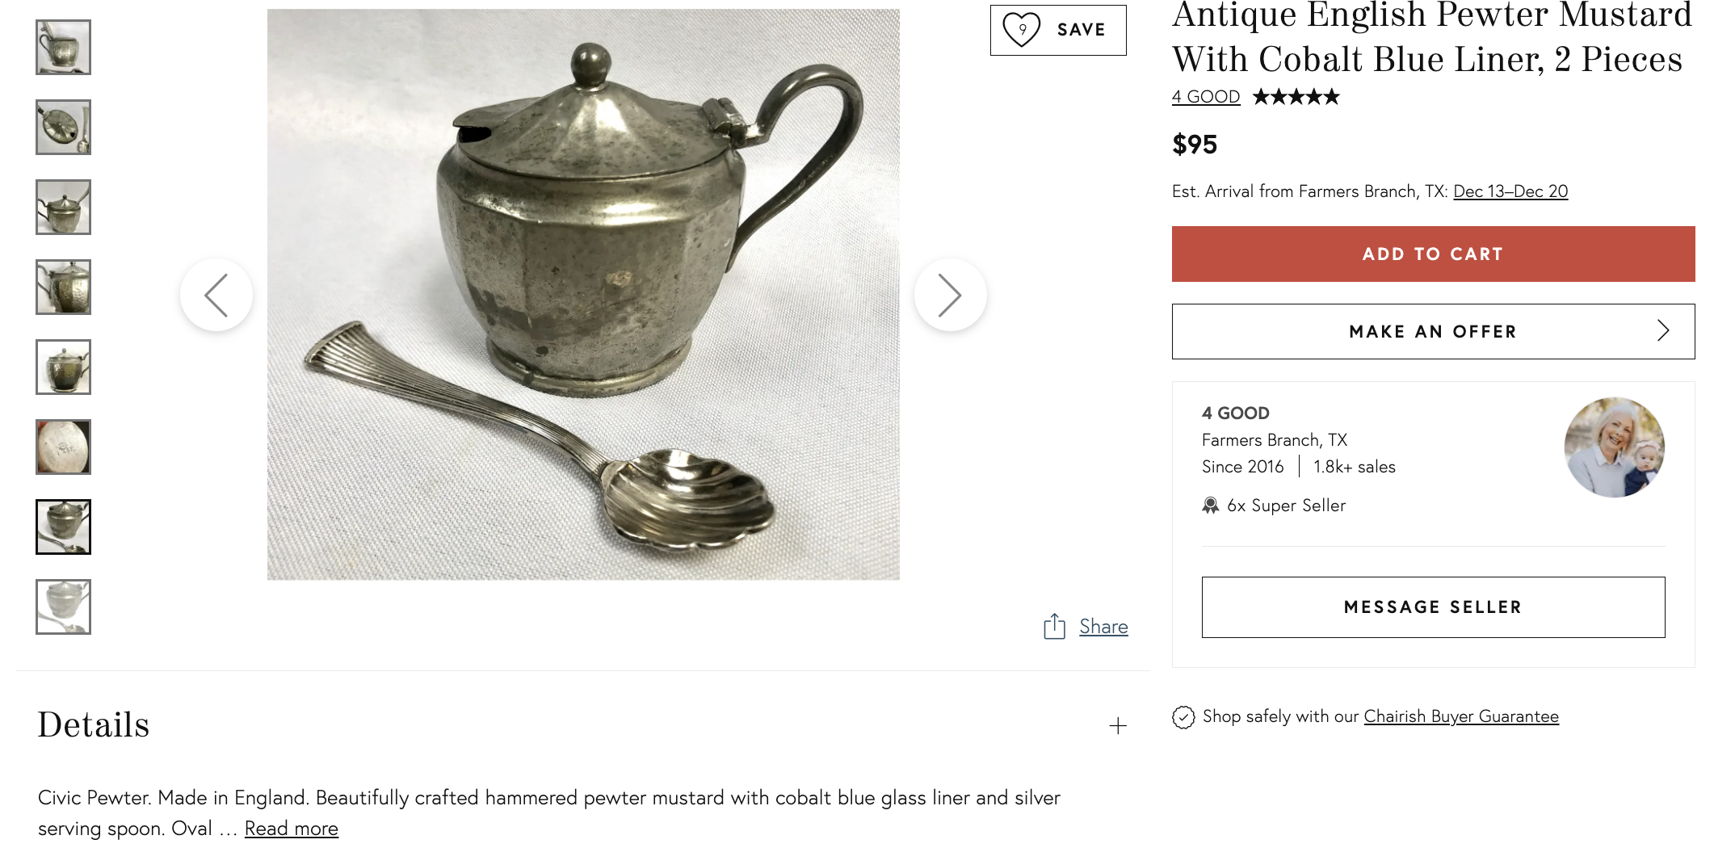Open the seller's profile photo
The width and height of the screenshot is (1735, 848).
coord(1614,447)
